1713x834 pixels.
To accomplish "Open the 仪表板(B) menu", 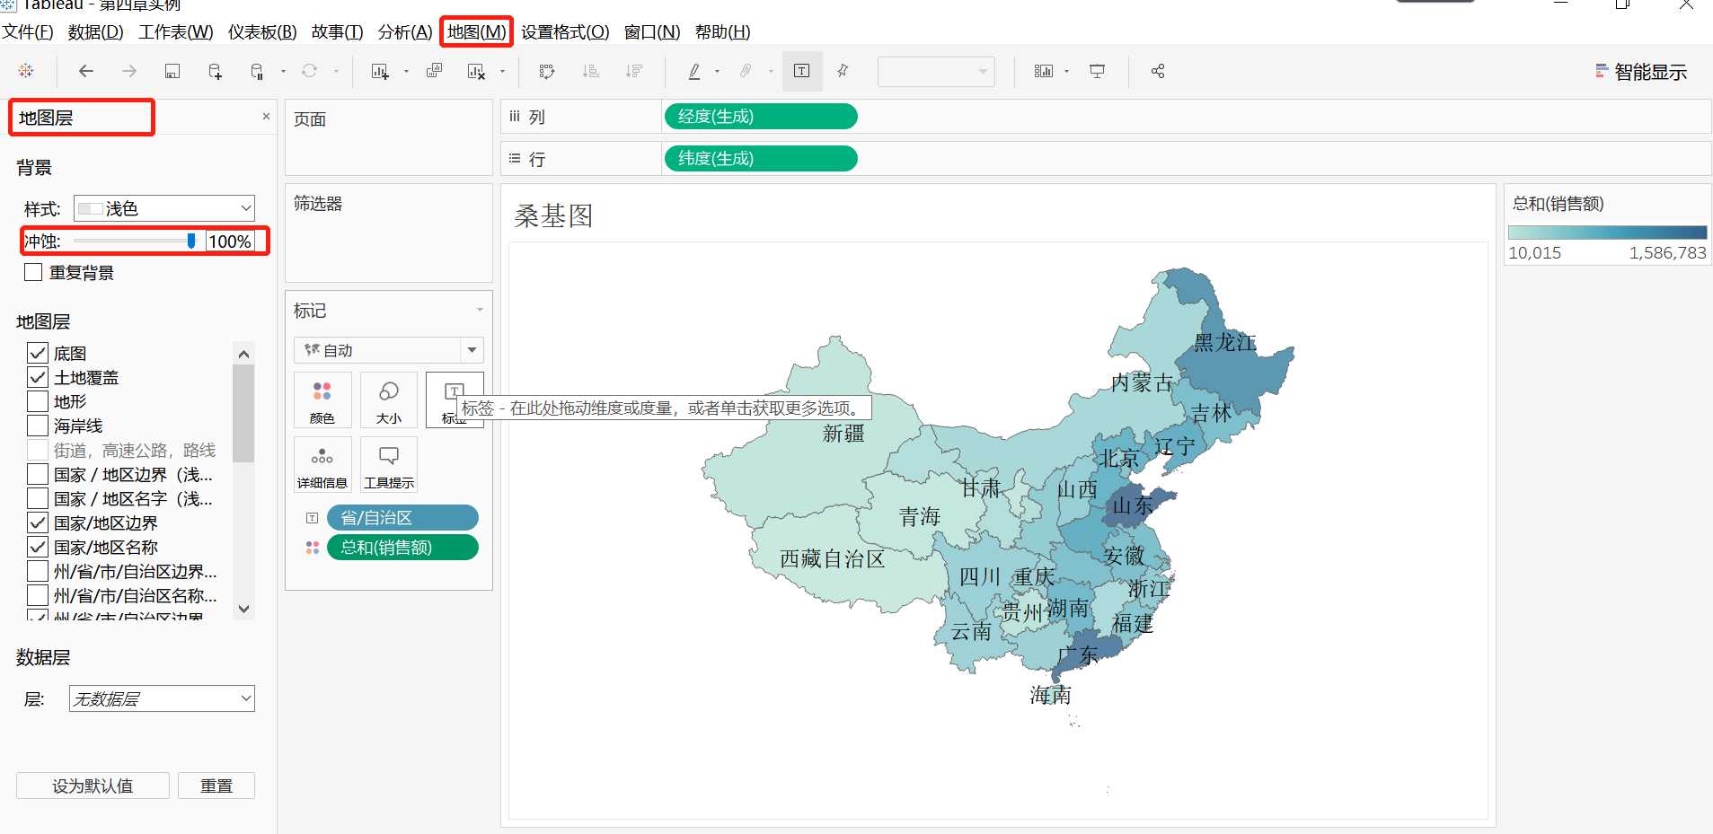I will (x=262, y=32).
